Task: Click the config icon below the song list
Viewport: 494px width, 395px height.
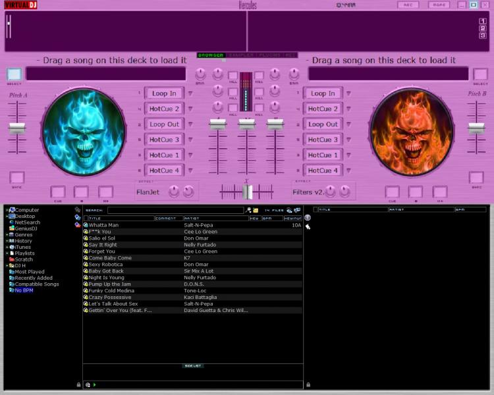Action: click(x=88, y=384)
